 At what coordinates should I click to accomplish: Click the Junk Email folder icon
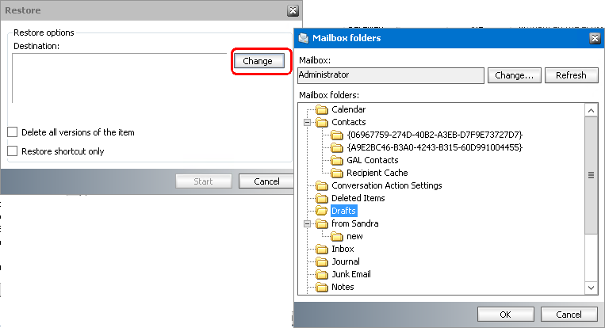click(321, 274)
